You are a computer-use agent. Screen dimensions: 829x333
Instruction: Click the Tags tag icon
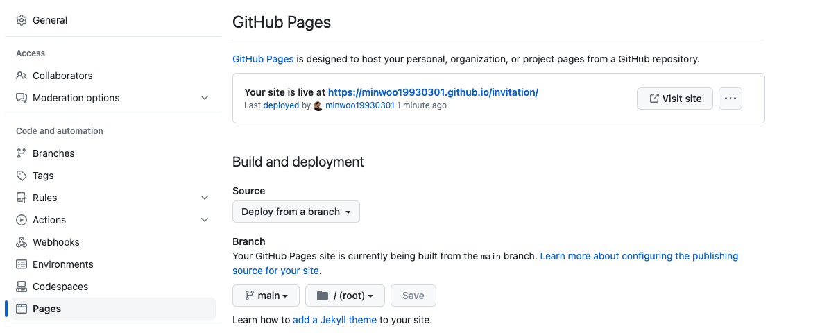tap(21, 176)
